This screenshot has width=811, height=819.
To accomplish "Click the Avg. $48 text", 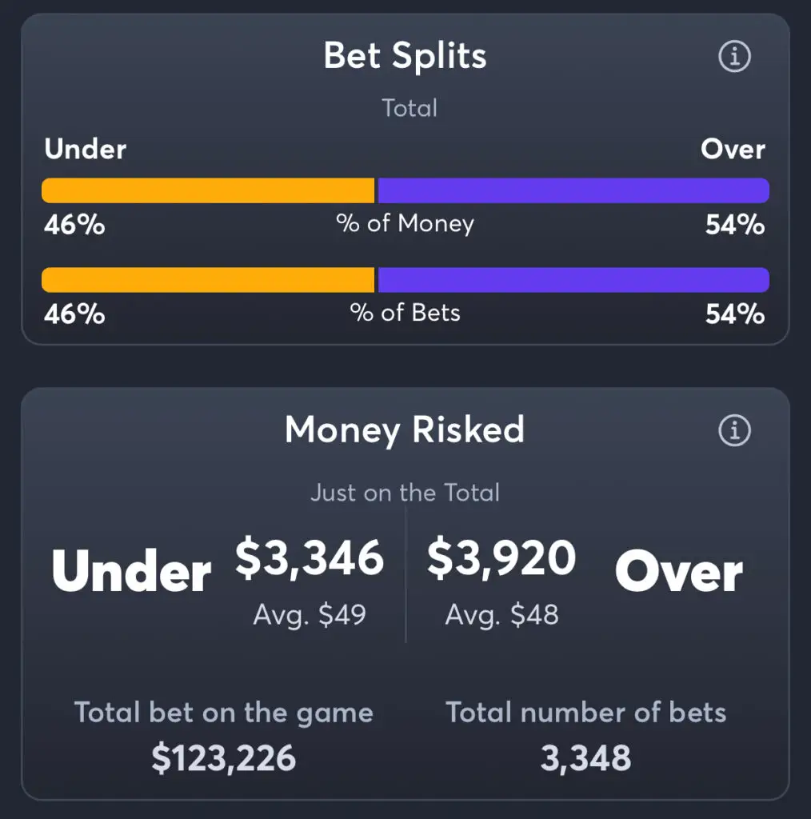I will [501, 615].
